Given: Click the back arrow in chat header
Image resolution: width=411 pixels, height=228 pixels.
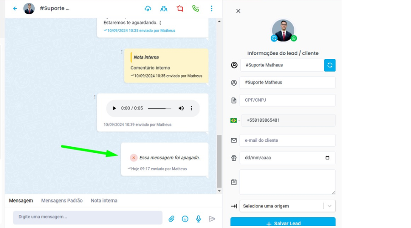Looking at the screenshot, I should click(x=15, y=9).
